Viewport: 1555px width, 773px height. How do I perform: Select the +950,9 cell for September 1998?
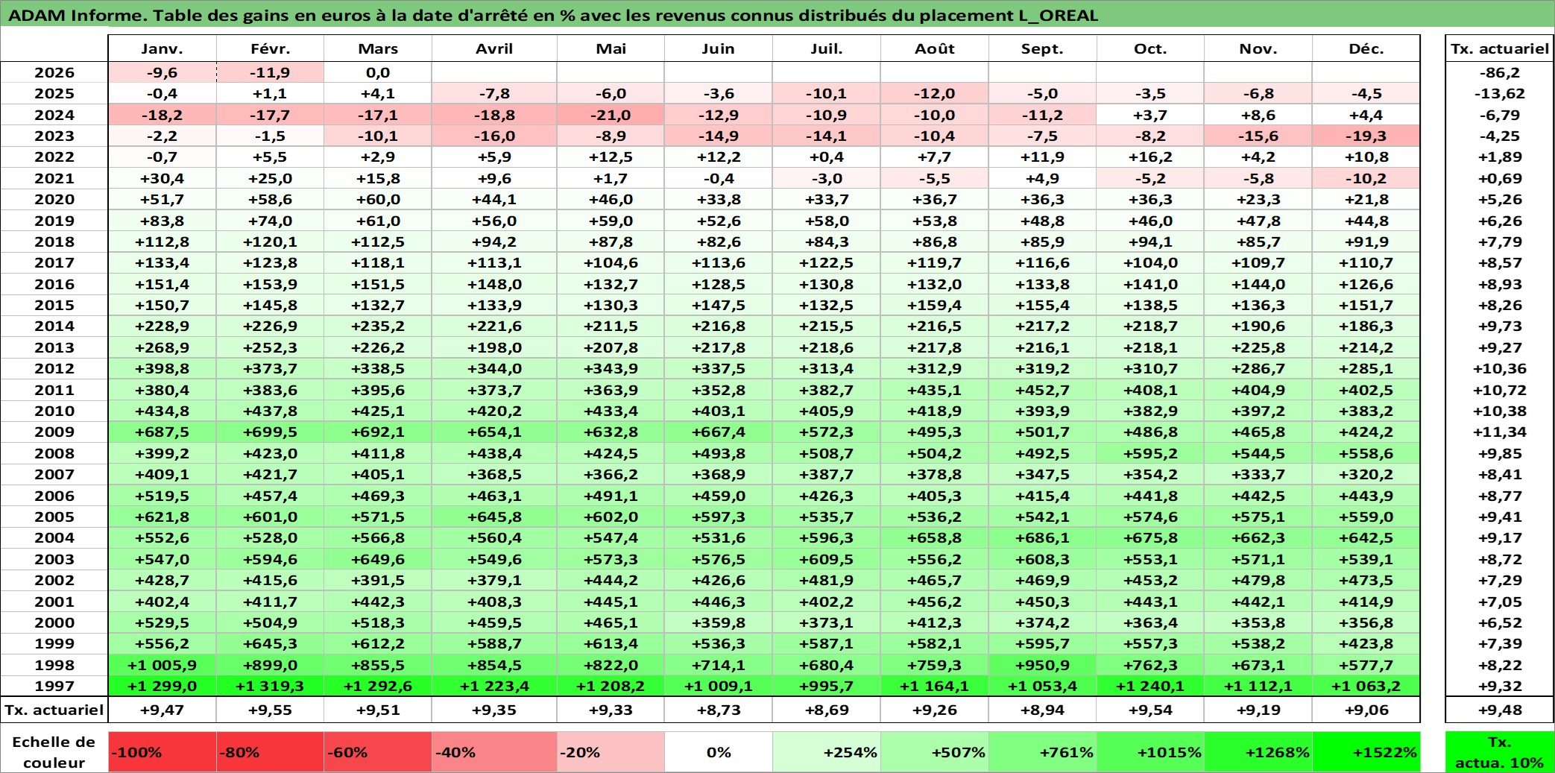click(x=1042, y=665)
